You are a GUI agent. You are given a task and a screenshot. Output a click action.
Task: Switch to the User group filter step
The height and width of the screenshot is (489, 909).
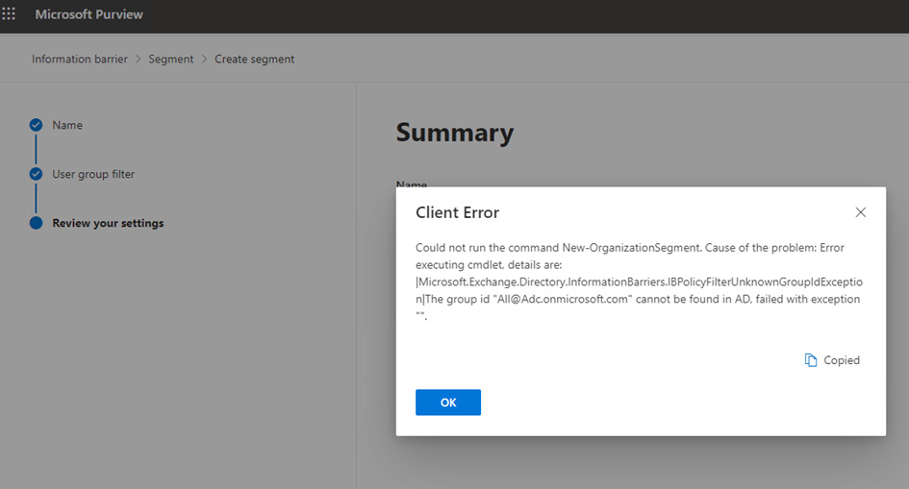coord(93,174)
